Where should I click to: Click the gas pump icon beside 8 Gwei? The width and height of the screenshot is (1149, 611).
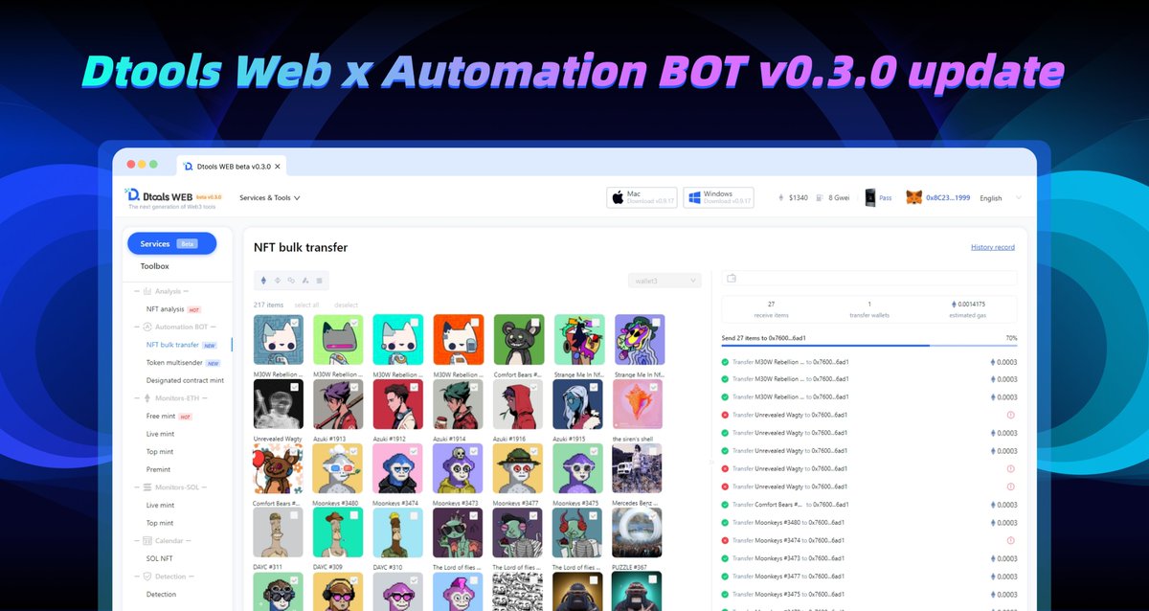820,198
